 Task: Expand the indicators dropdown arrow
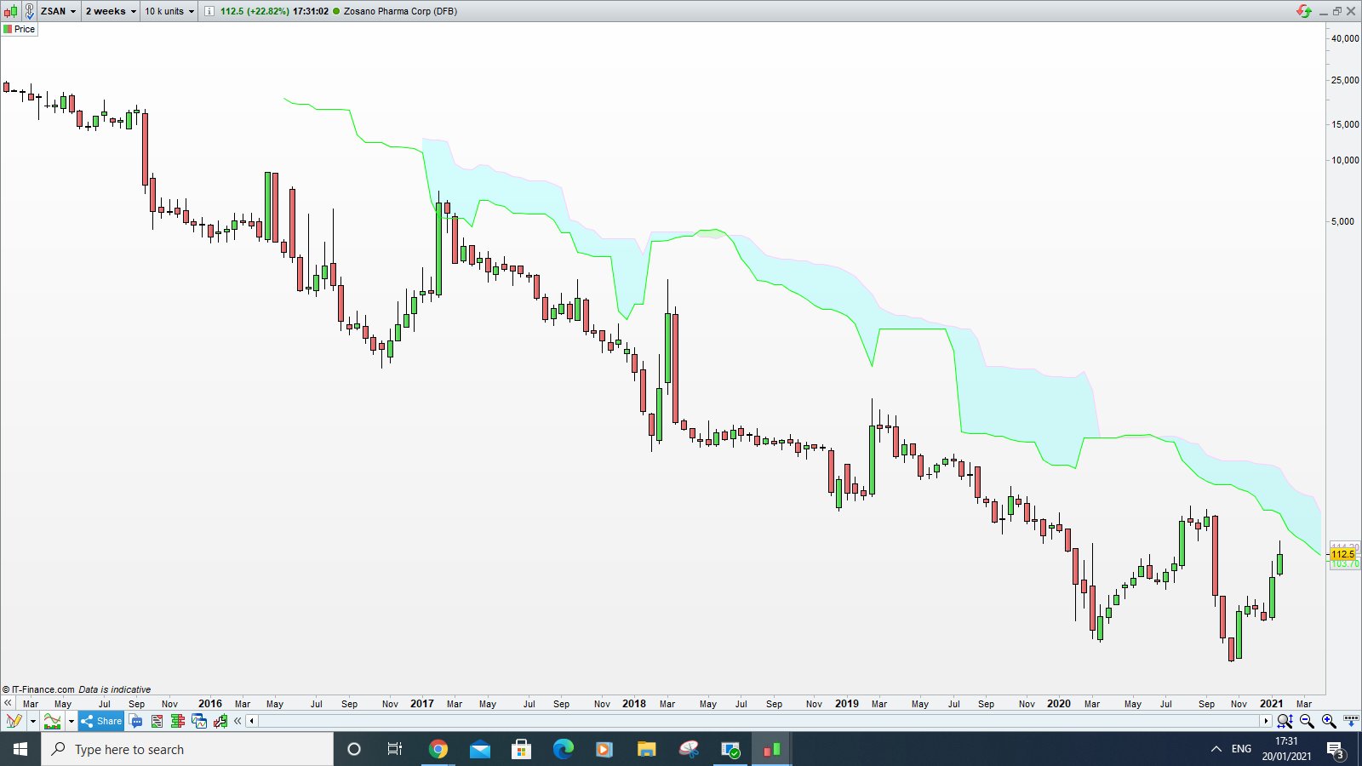71,722
